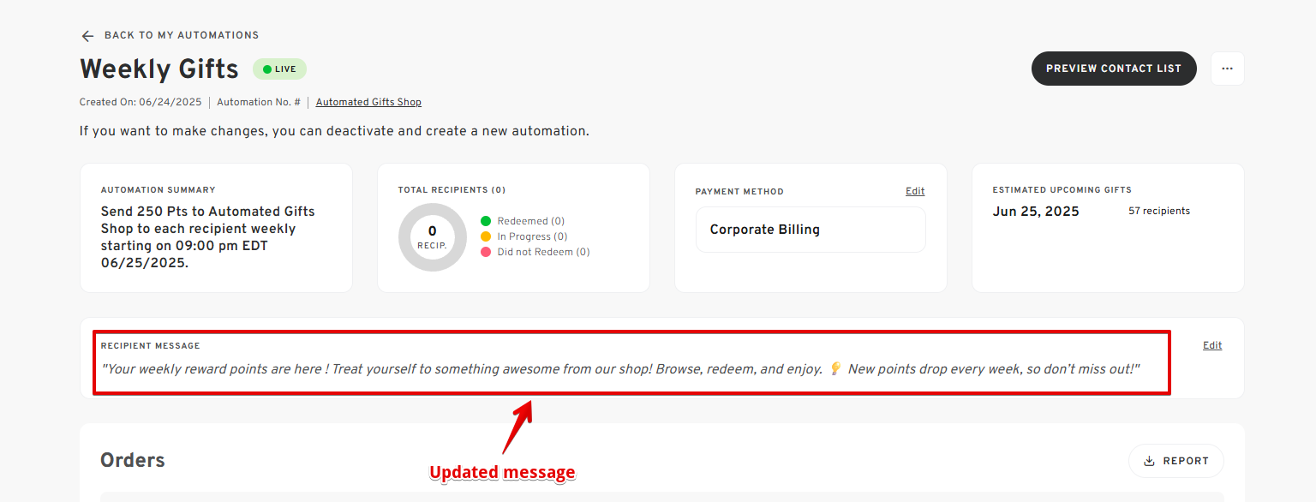Click the green Redeemed legend dot
Image resolution: width=1316 pixels, height=502 pixels.
tap(486, 221)
